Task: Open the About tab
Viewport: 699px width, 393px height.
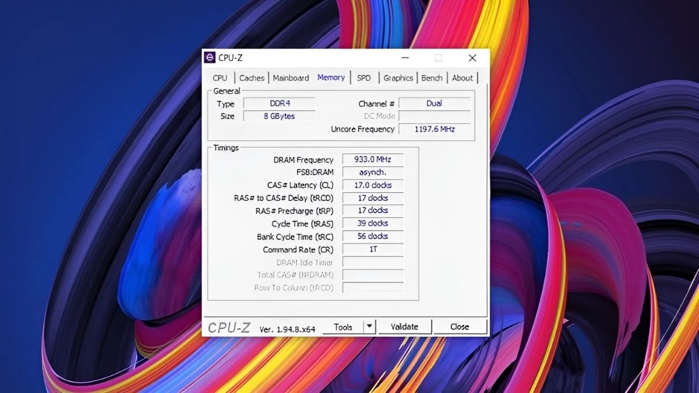Action: [x=463, y=77]
